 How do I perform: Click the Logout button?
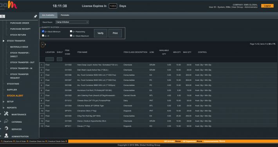pyautogui.click(x=267, y=6)
